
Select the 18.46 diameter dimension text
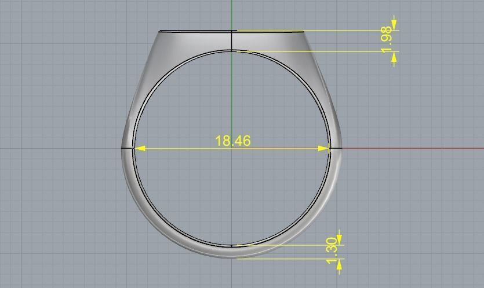click(x=233, y=141)
